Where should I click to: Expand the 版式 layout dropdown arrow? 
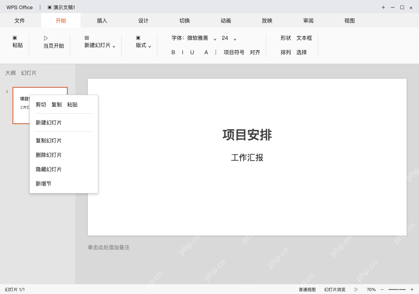(150, 47)
